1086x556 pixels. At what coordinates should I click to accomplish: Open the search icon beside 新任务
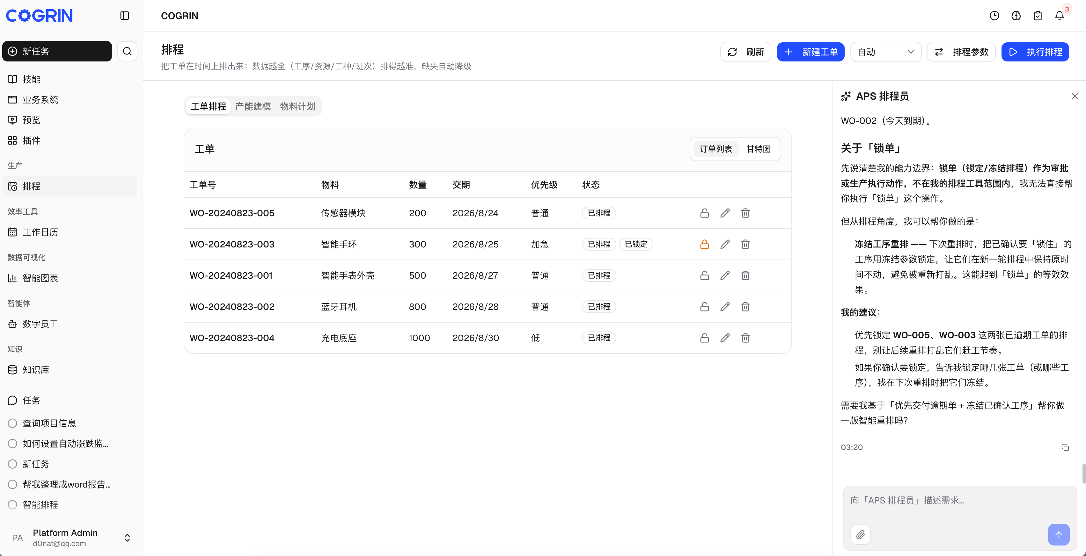(x=127, y=51)
